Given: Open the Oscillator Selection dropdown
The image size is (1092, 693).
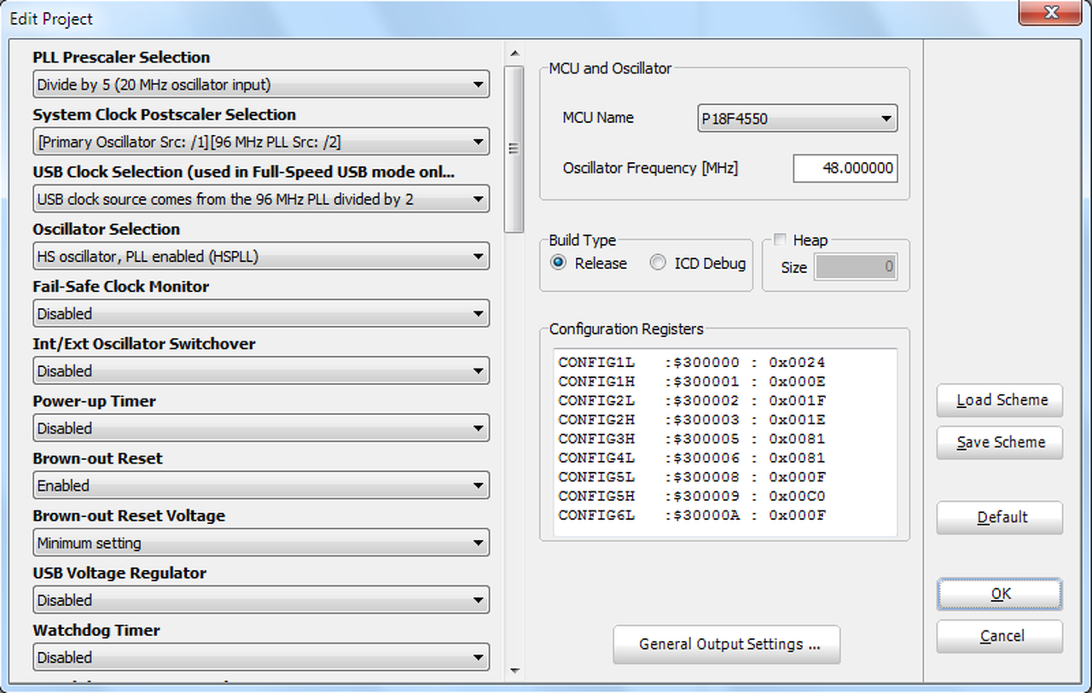Looking at the screenshot, I should [x=261, y=256].
